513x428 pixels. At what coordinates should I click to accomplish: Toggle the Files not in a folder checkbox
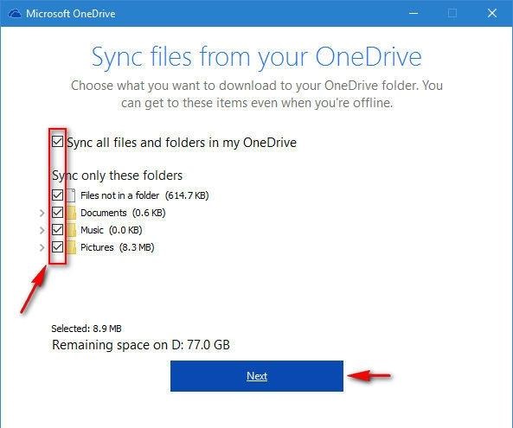(58, 195)
